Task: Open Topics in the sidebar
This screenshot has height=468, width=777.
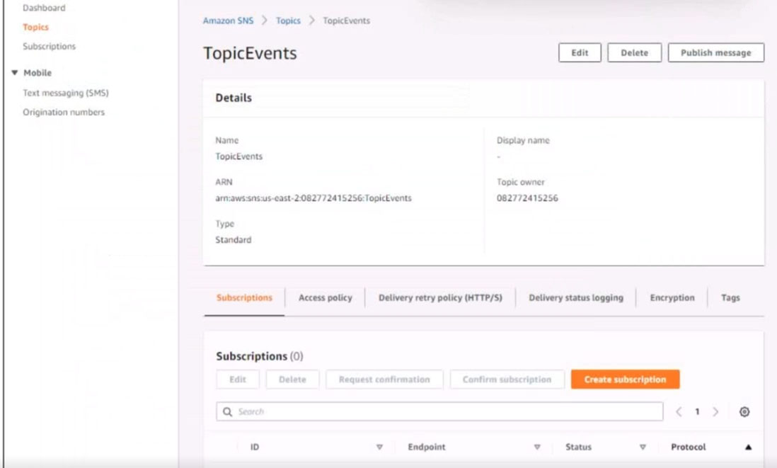Action: [x=35, y=27]
